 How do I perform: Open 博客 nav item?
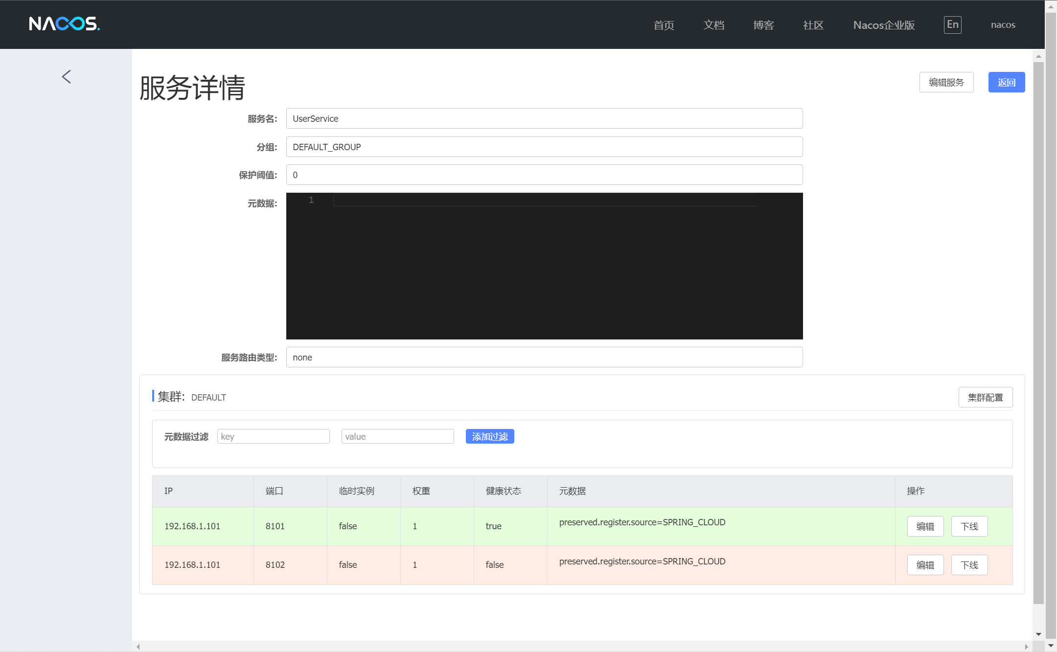tap(763, 25)
